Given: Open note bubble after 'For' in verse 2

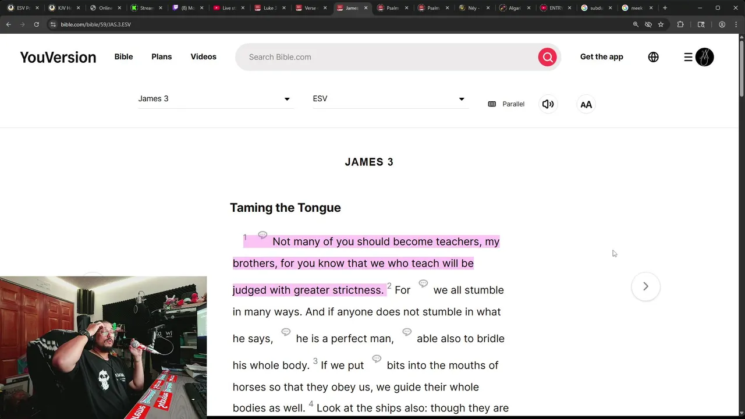Looking at the screenshot, I should point(423,283).
